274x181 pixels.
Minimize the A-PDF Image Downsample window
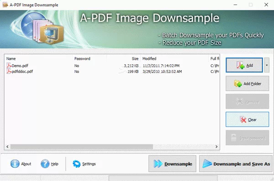point(235,5)
